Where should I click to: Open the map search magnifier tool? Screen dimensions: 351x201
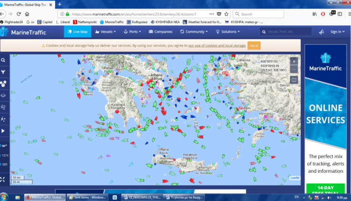click(3, 60)
